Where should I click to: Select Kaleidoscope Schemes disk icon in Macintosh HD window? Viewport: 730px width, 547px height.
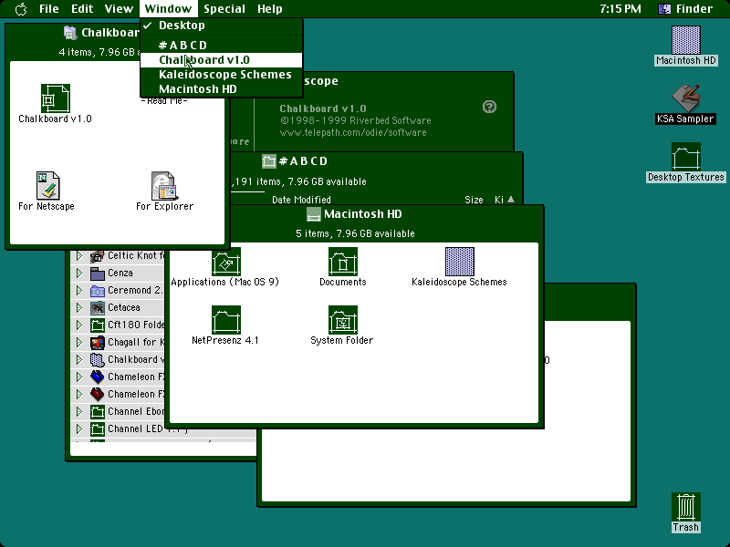(460, 262)
